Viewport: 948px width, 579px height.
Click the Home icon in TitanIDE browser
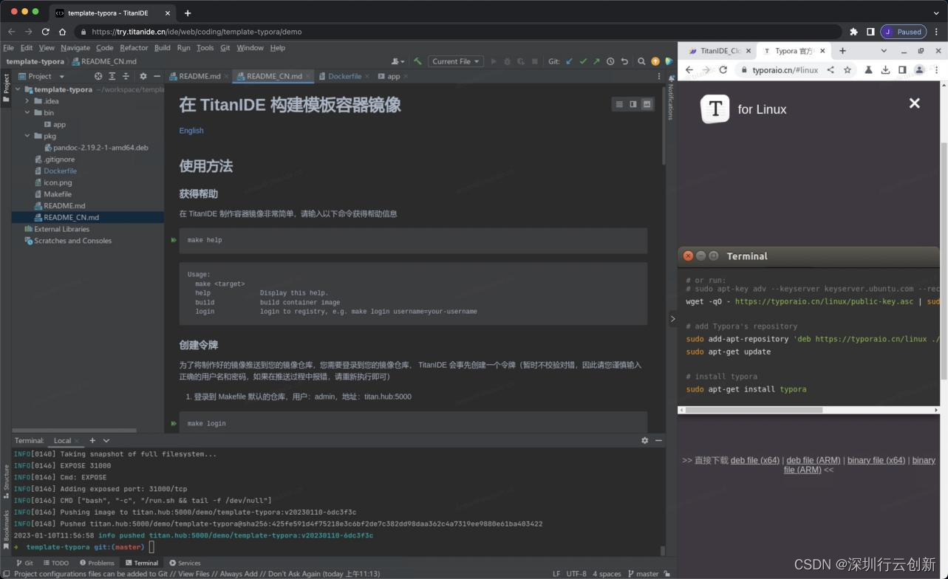pyautogui.click(x=62, y=32)
